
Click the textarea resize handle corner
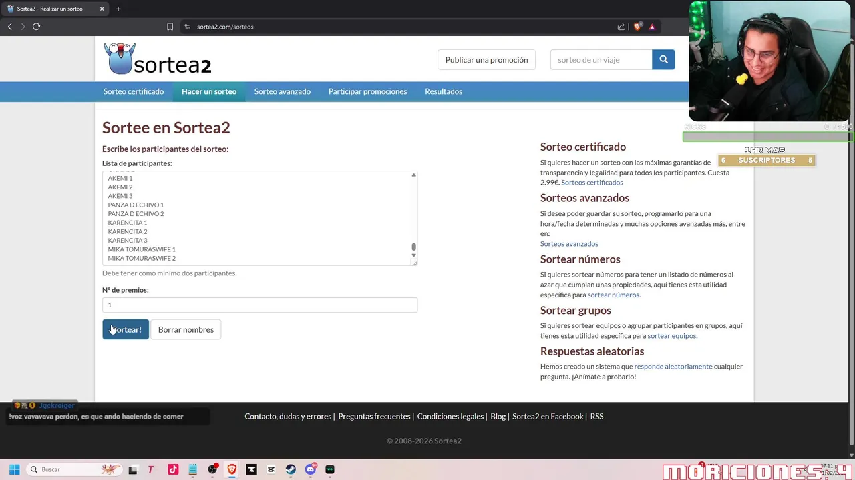tap(414, 263)
